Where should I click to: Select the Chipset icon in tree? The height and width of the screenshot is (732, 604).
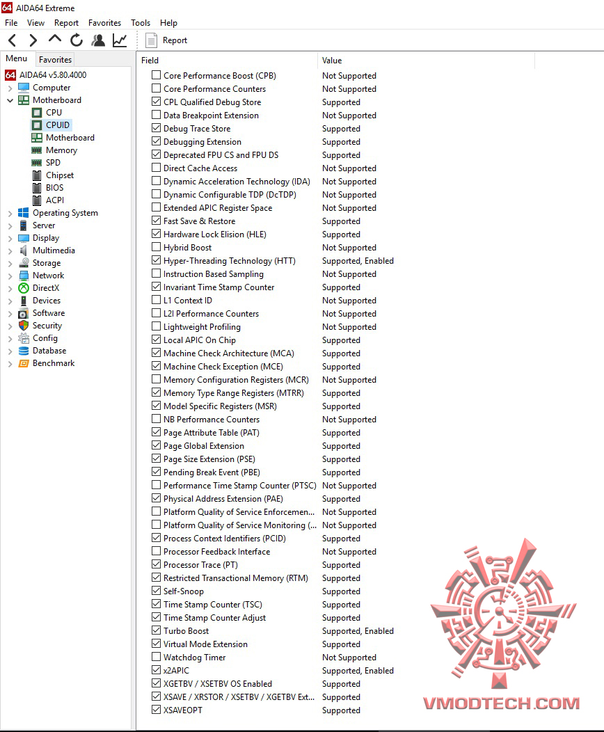(37, 175)
